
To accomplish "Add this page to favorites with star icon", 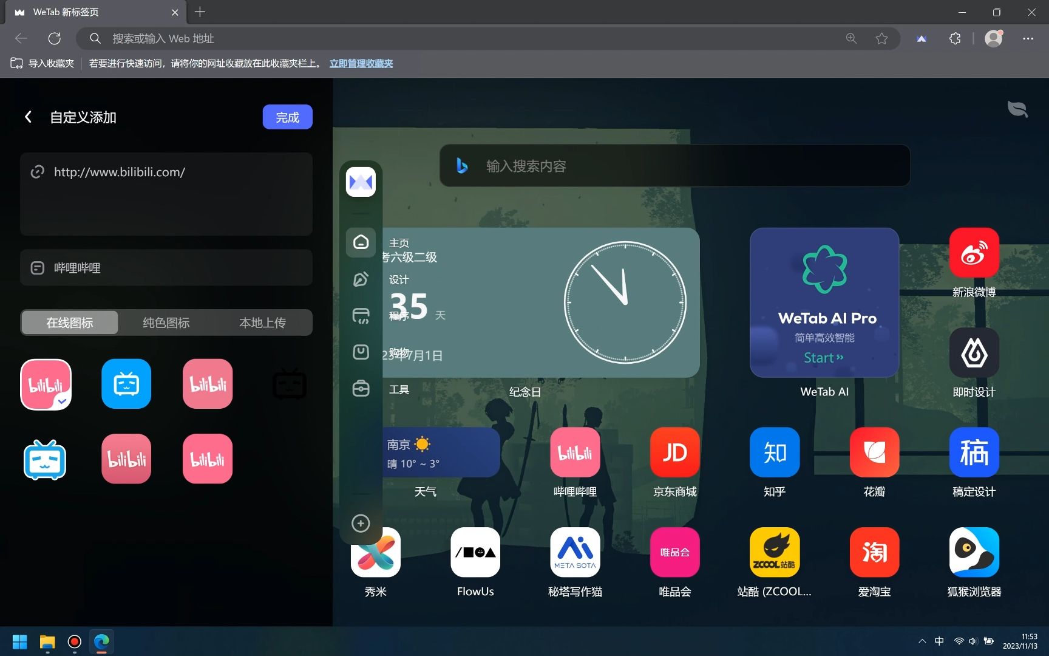I will [x=881, y=38].
